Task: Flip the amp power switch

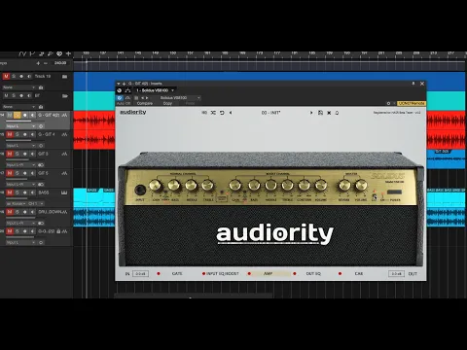Action: pyautogui.click(x=394, y=192)
